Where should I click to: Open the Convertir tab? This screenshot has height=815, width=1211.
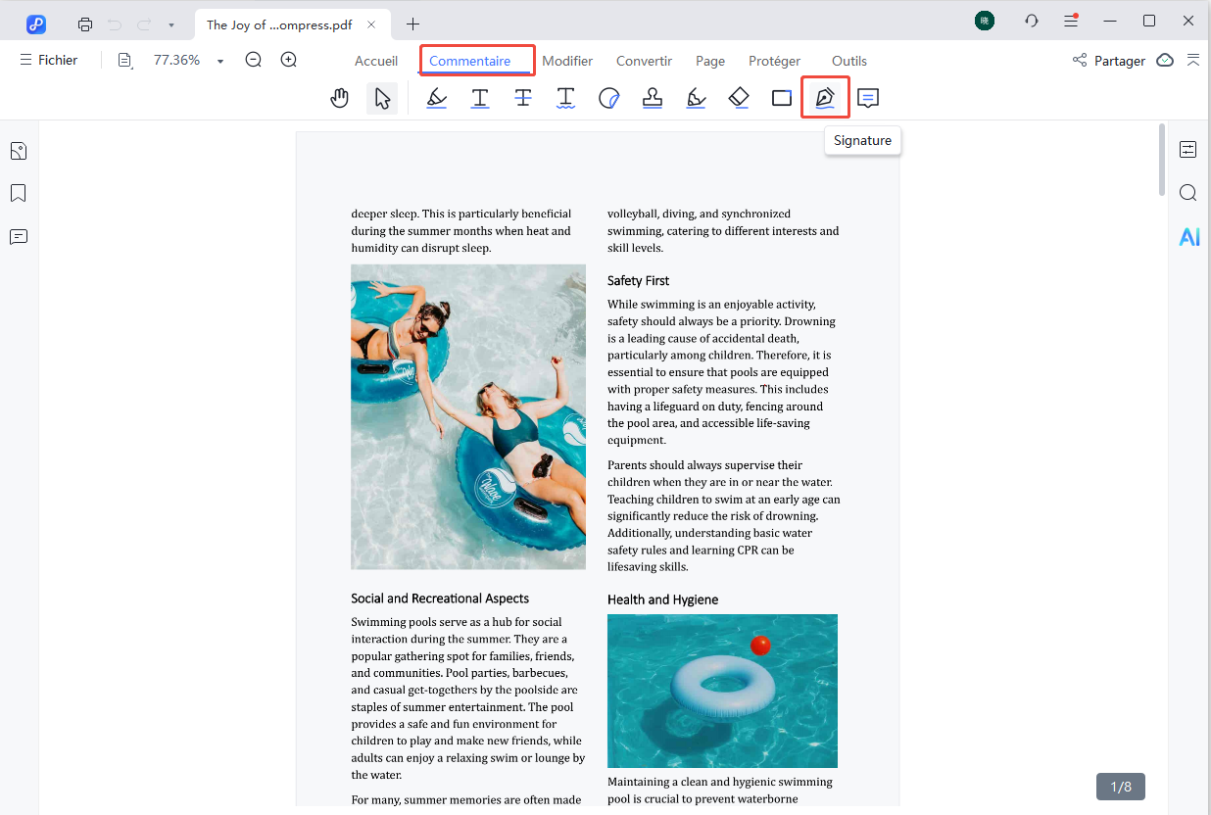click(x=644, y=61)
